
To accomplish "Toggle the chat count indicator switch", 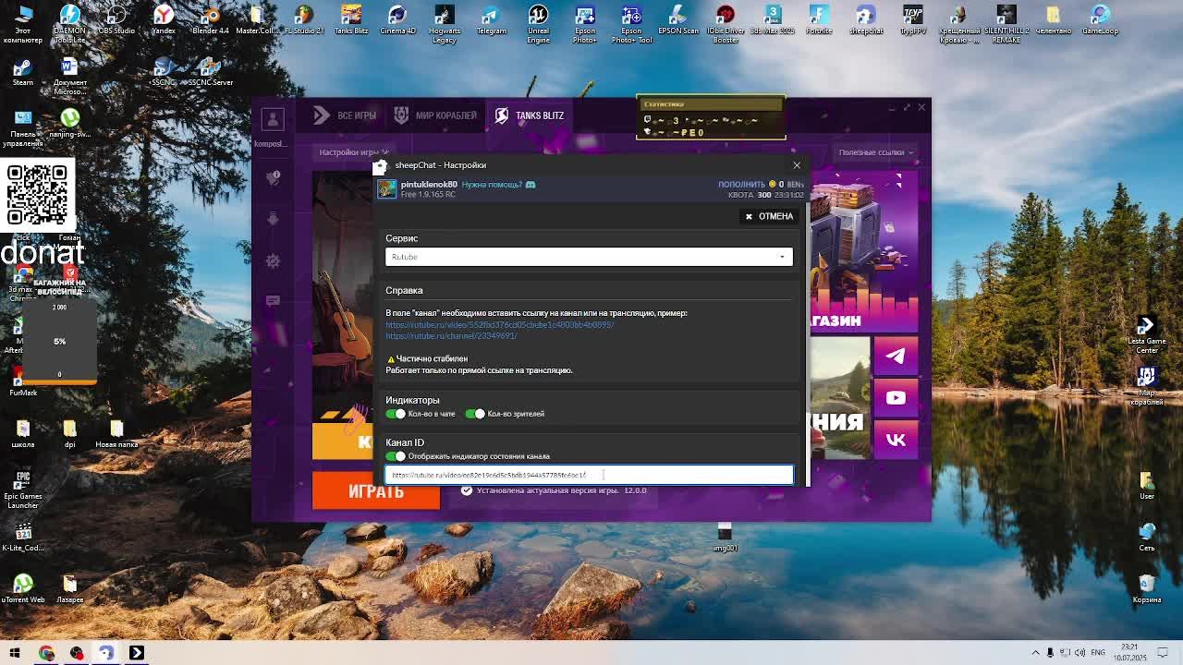I will (x=396, y=414).
